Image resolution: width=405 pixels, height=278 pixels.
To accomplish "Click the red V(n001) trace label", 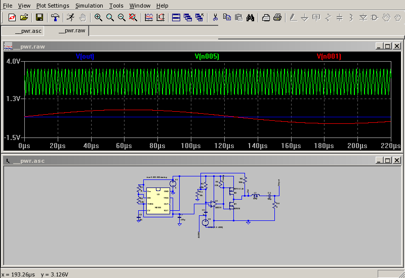I will pos(329,56).
